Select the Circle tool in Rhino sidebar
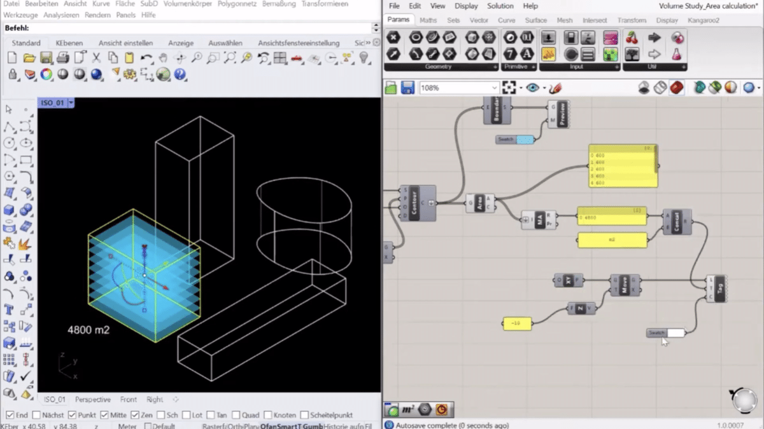The image size is (764, 429). [10, 143]
